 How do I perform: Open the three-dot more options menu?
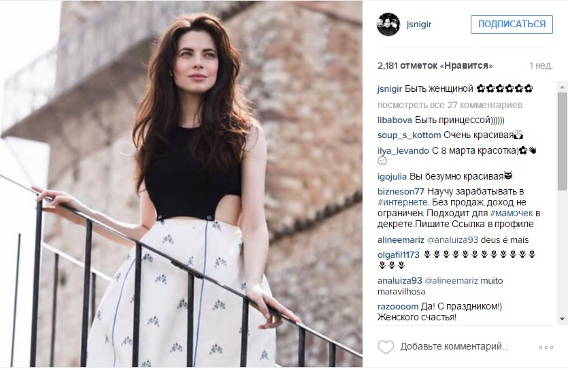546,347
